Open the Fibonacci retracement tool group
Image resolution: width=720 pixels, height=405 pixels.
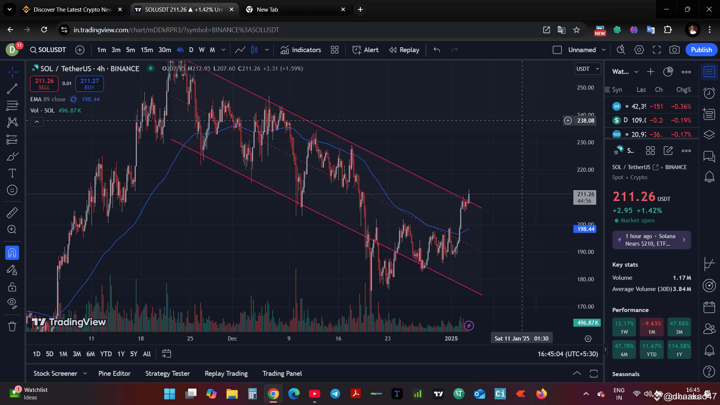point(12,106)
